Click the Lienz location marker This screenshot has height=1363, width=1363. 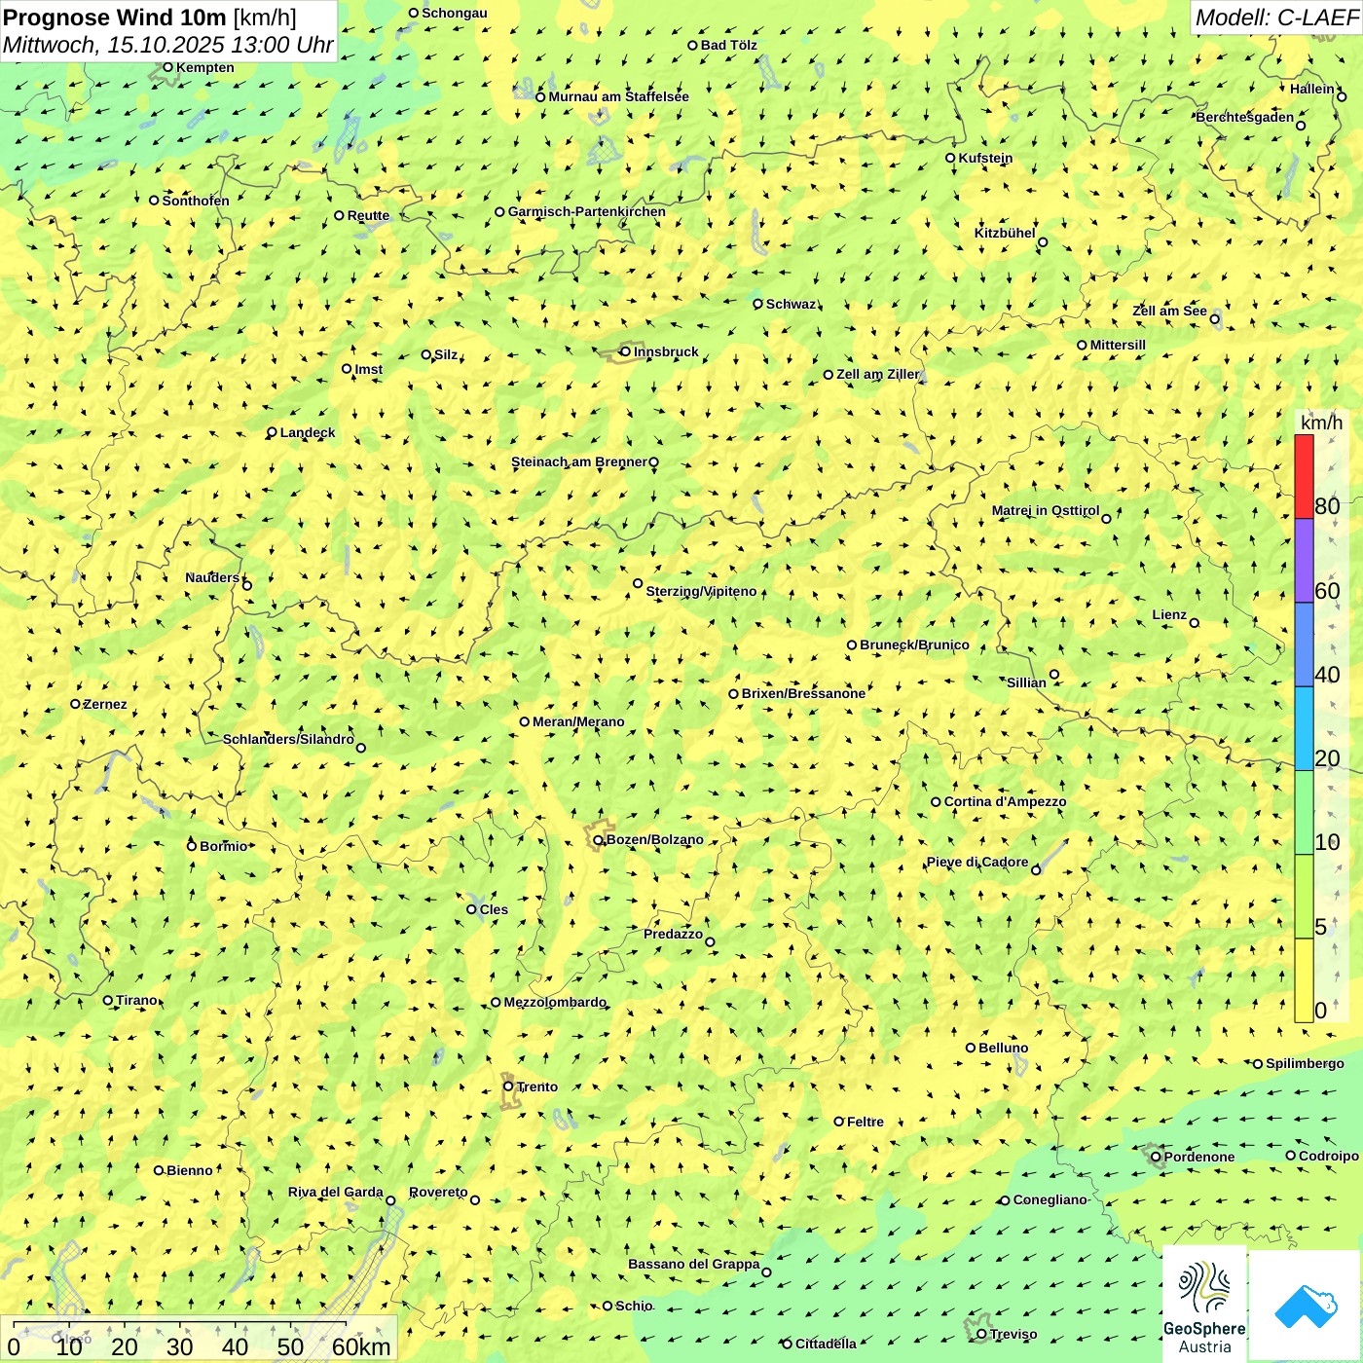point(1195,622)
